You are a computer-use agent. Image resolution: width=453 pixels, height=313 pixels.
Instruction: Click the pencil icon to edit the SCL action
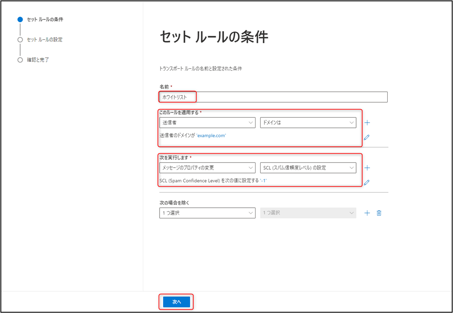(x=367, y=182)
